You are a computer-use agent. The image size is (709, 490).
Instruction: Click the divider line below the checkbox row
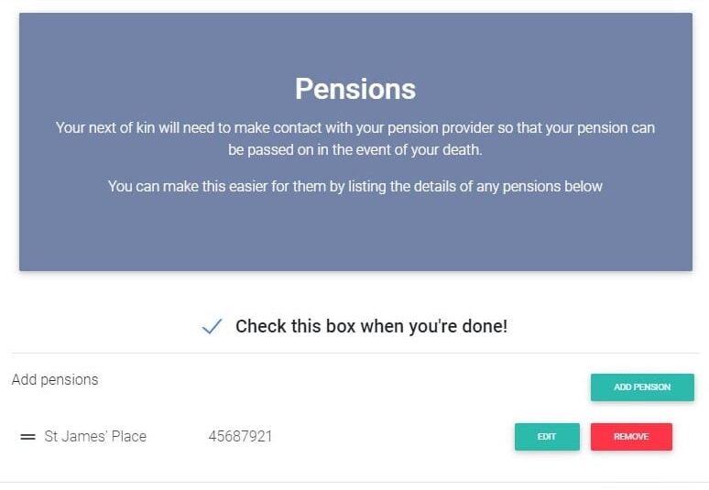coord(354,353)
